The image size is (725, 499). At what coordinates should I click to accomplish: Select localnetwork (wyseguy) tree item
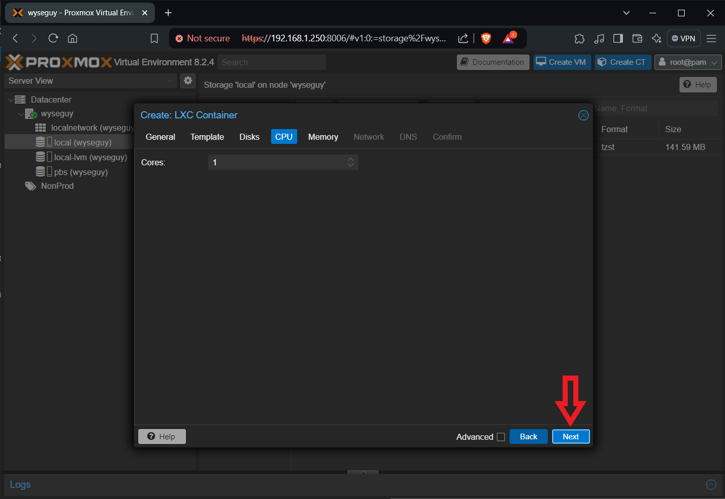(92, 128)
